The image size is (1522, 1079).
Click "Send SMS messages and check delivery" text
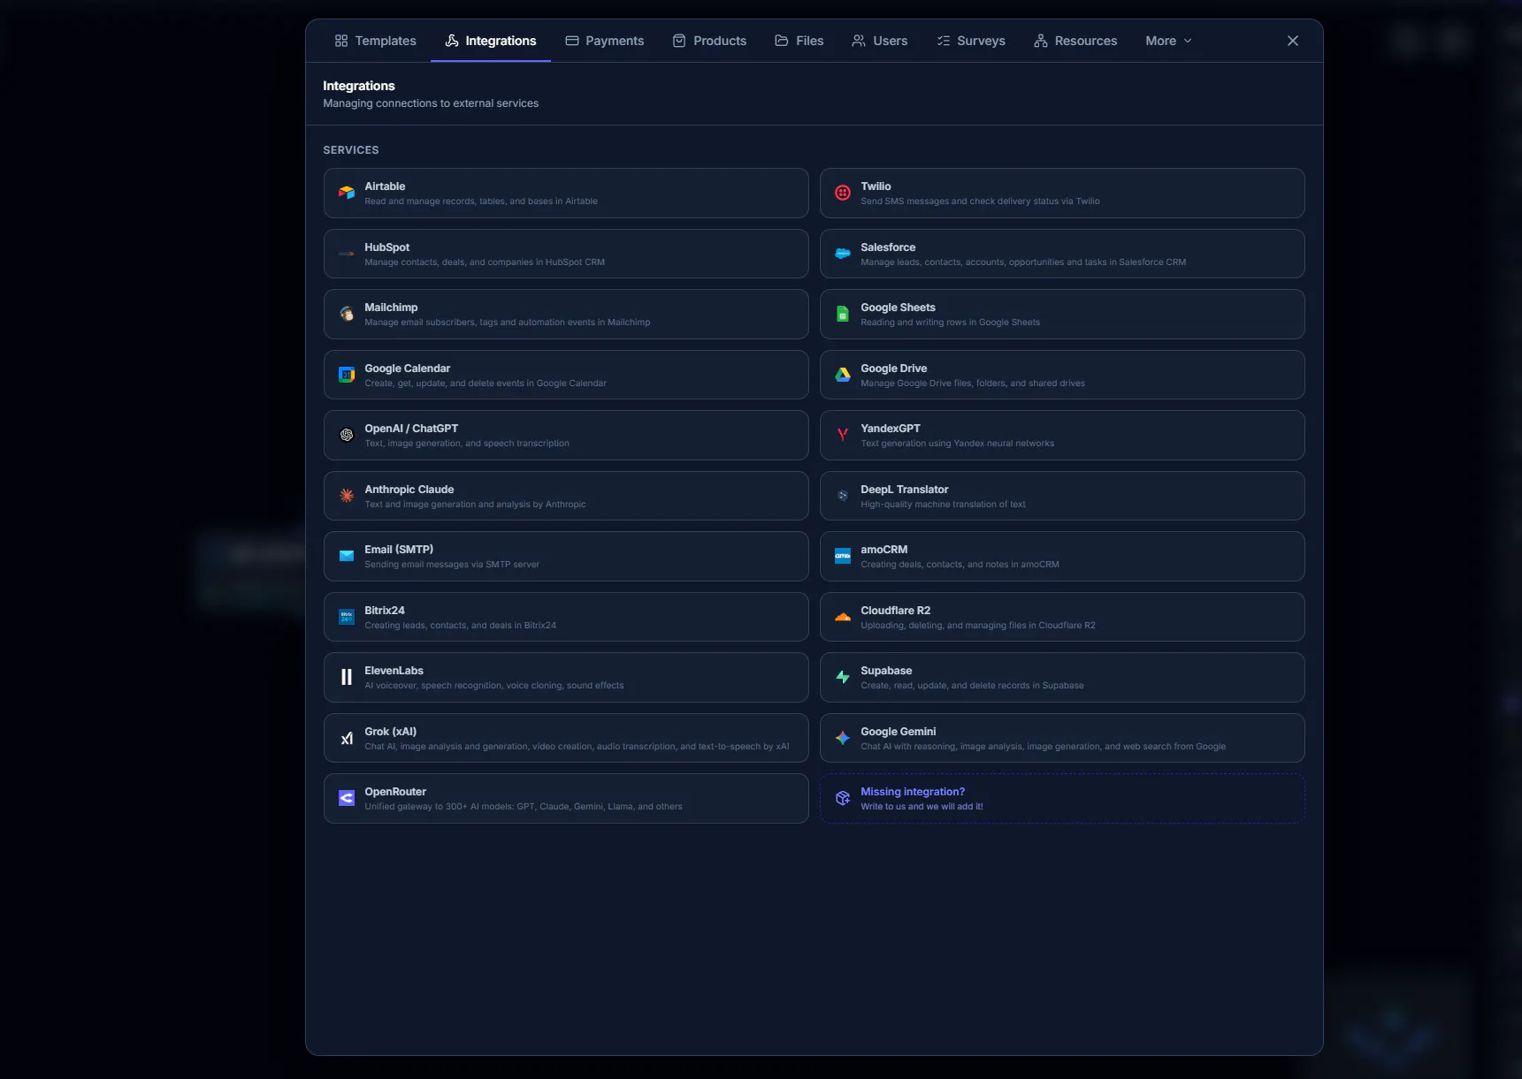(980, 201)
